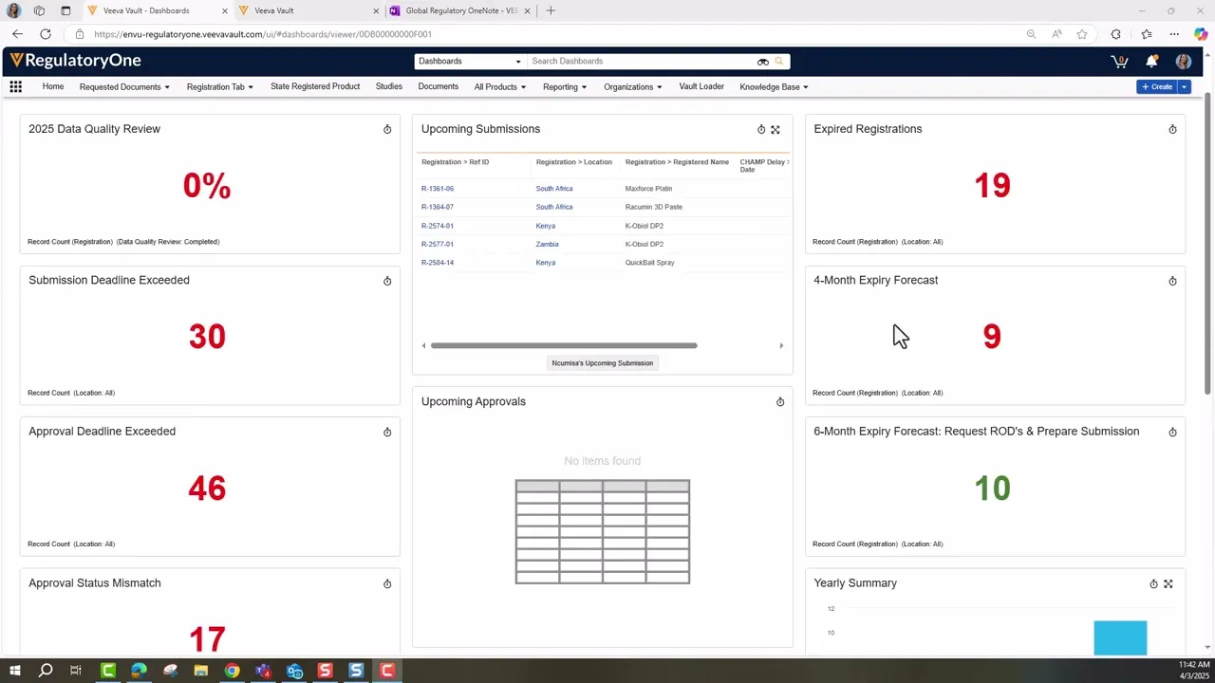Switch to the second Veeva Vault browser tab
This screenshot has height=683, width=1215.
[308, 10]
